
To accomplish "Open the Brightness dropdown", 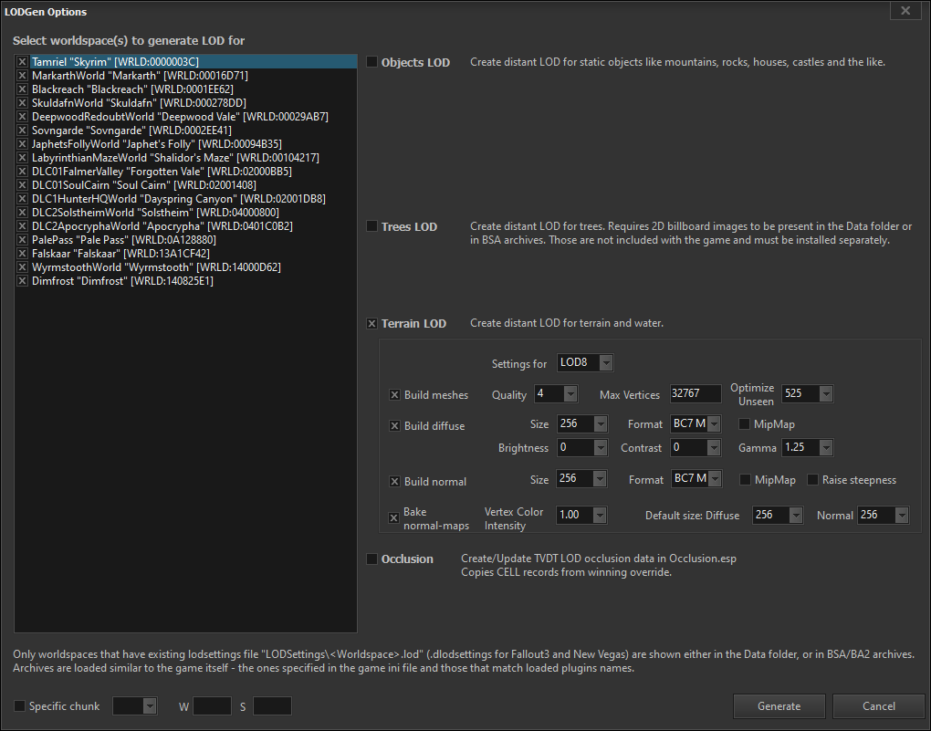I will click(601, 448).
